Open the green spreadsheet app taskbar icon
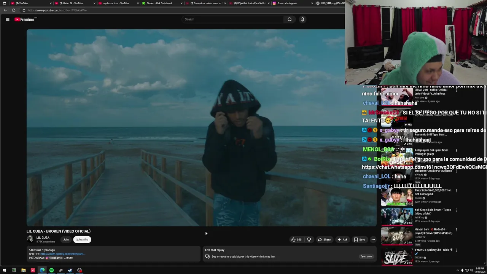The width and height of the screenshot is (487, 274). pos(14,271)
